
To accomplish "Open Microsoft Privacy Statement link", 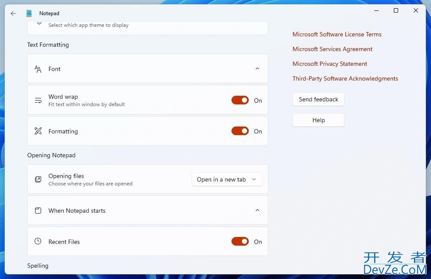I will coord(330,64).
